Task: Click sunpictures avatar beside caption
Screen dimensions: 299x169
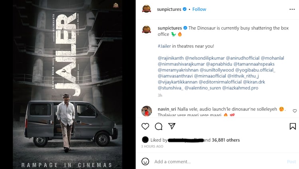Action: point(146,29)
